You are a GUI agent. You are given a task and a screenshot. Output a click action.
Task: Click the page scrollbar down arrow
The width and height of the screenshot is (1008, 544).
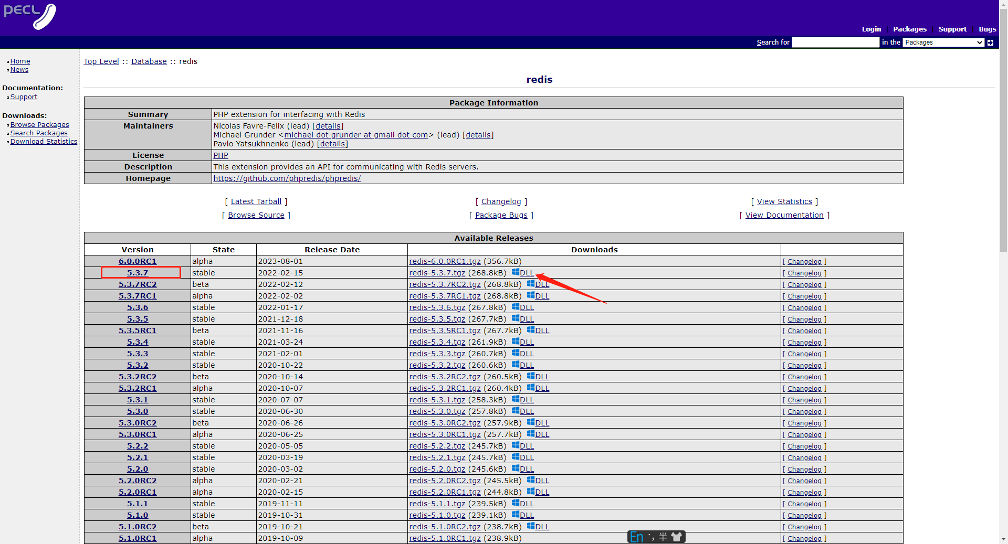(1003, 539)
